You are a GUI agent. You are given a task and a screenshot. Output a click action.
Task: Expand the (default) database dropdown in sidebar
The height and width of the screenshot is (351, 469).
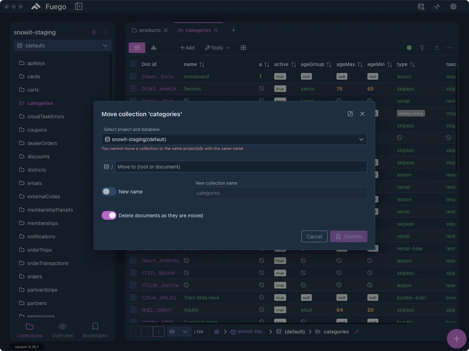coord(63,46)
